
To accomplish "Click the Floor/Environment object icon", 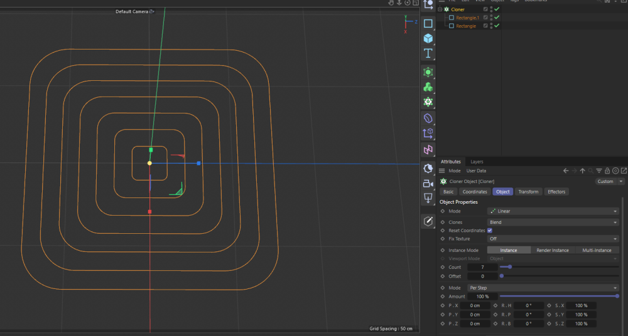I will coord(428,198).
